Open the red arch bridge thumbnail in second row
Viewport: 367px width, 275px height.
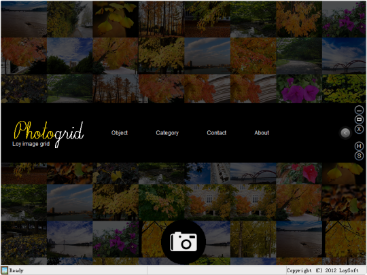pos(344,56)
